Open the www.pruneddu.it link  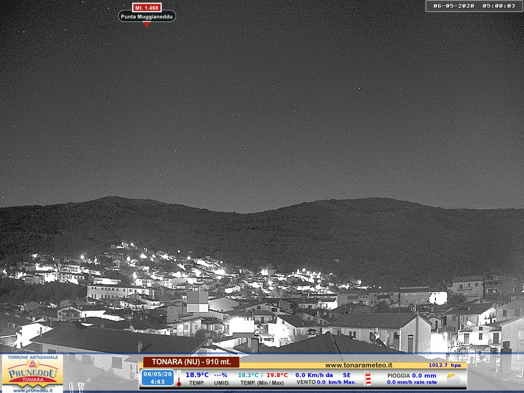tap(32, 390)
